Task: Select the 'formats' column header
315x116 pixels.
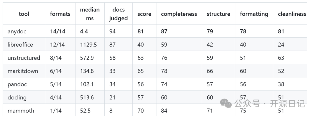Action: 60,14
